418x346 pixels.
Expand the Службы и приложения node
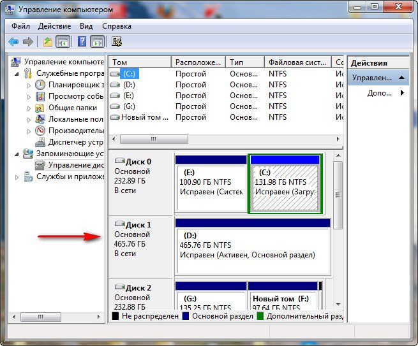(17, 177)
